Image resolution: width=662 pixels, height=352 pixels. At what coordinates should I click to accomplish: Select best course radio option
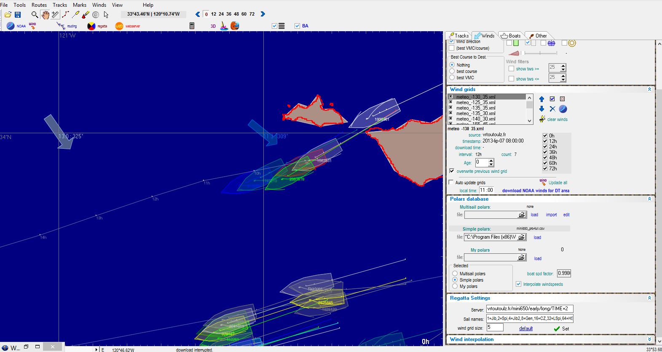click(x=452, y=71)
